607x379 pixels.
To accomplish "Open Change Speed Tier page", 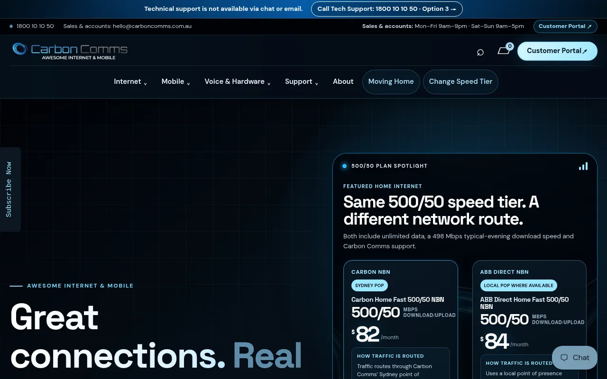I will pyautogui.click(x=460, y=81).
